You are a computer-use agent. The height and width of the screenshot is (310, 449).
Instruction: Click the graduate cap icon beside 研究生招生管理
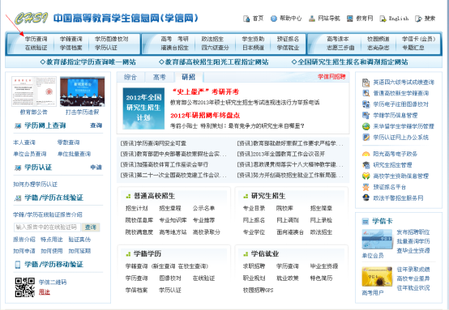click(366, 165)
